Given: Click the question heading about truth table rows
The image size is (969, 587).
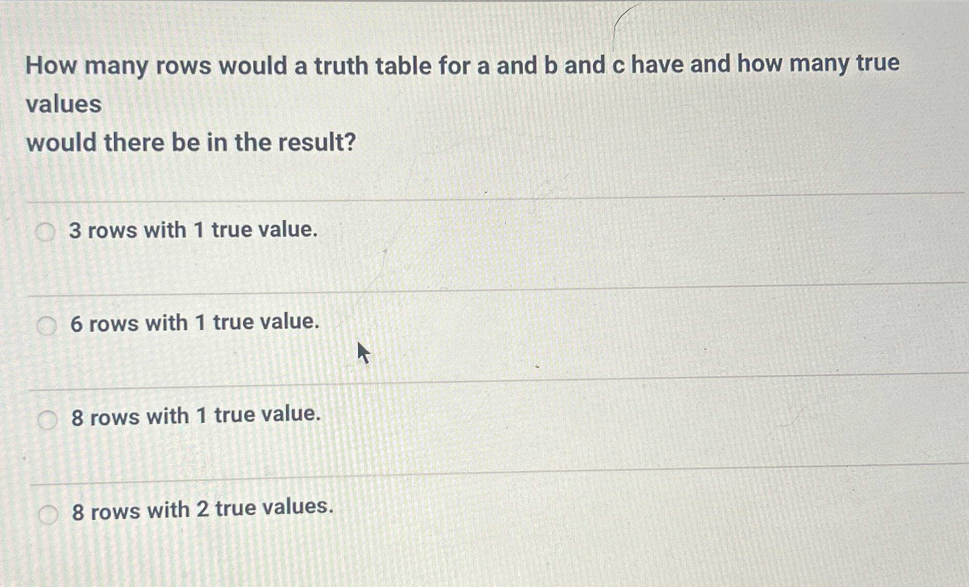Looking at the screenshot, I should pos(460,66).
